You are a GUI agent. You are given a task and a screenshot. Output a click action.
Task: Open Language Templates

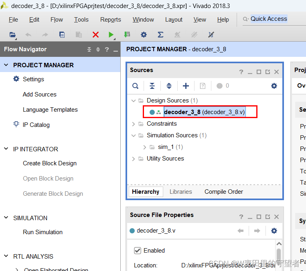point(50,110)
